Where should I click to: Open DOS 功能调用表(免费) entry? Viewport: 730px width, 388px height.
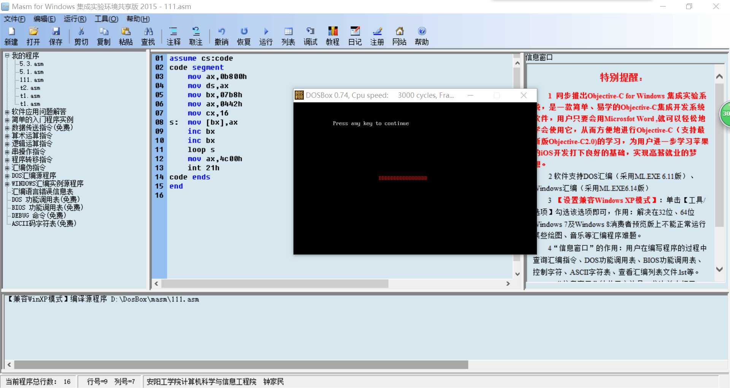[x=46, y=200]
